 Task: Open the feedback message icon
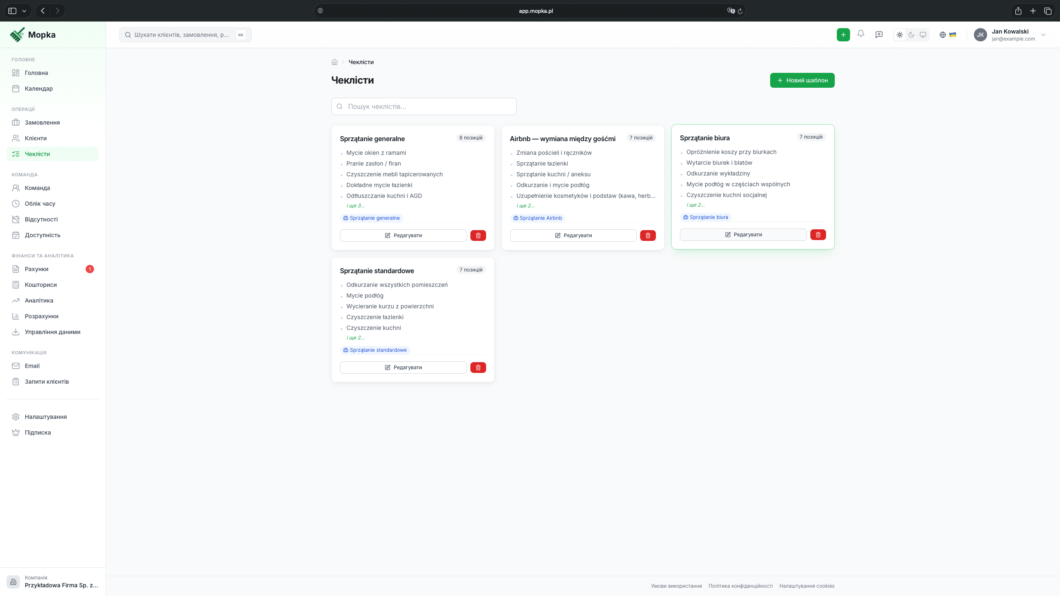tap(879, 35)
